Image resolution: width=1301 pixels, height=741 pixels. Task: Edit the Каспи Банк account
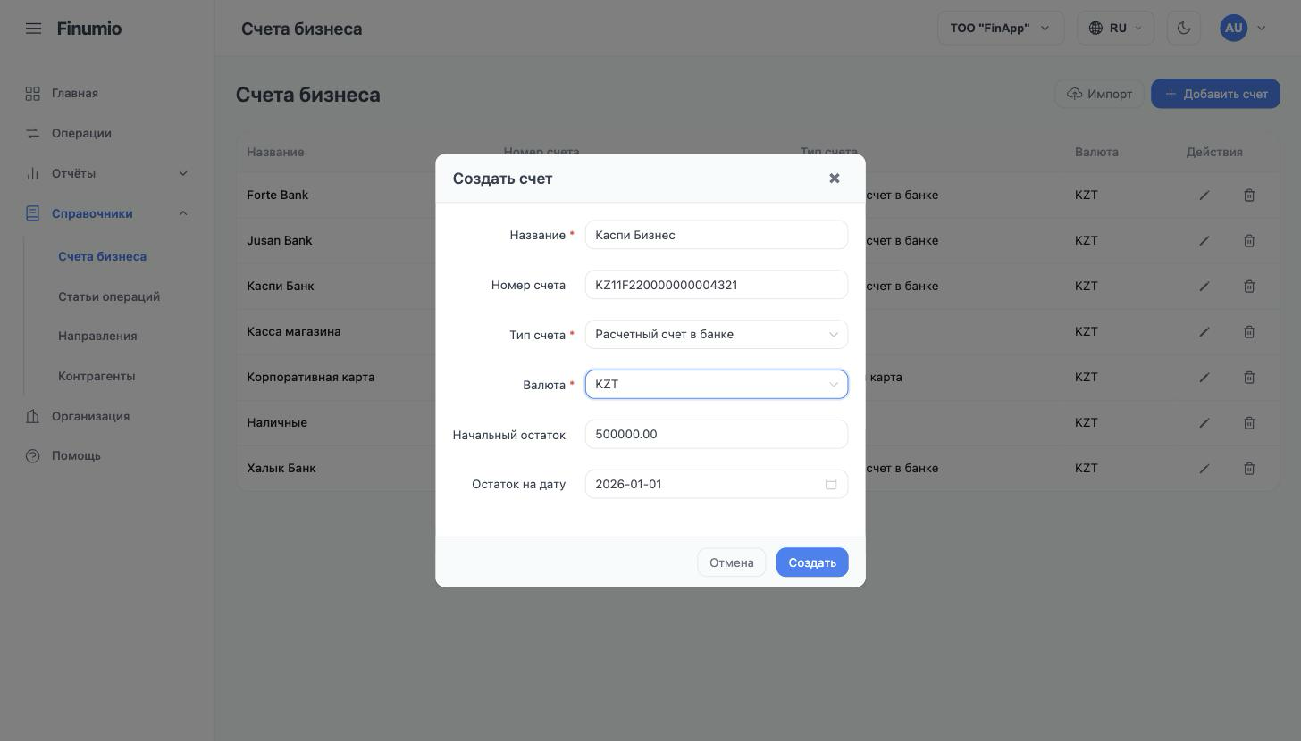(1204, 287)
